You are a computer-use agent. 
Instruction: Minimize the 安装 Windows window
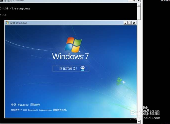125,23
